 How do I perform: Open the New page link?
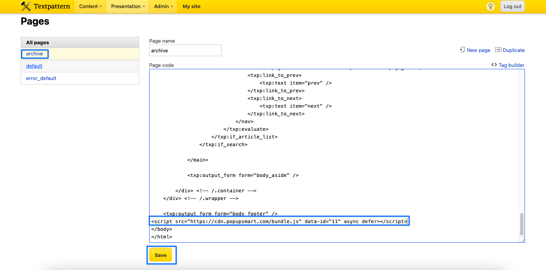click(478, 50)
